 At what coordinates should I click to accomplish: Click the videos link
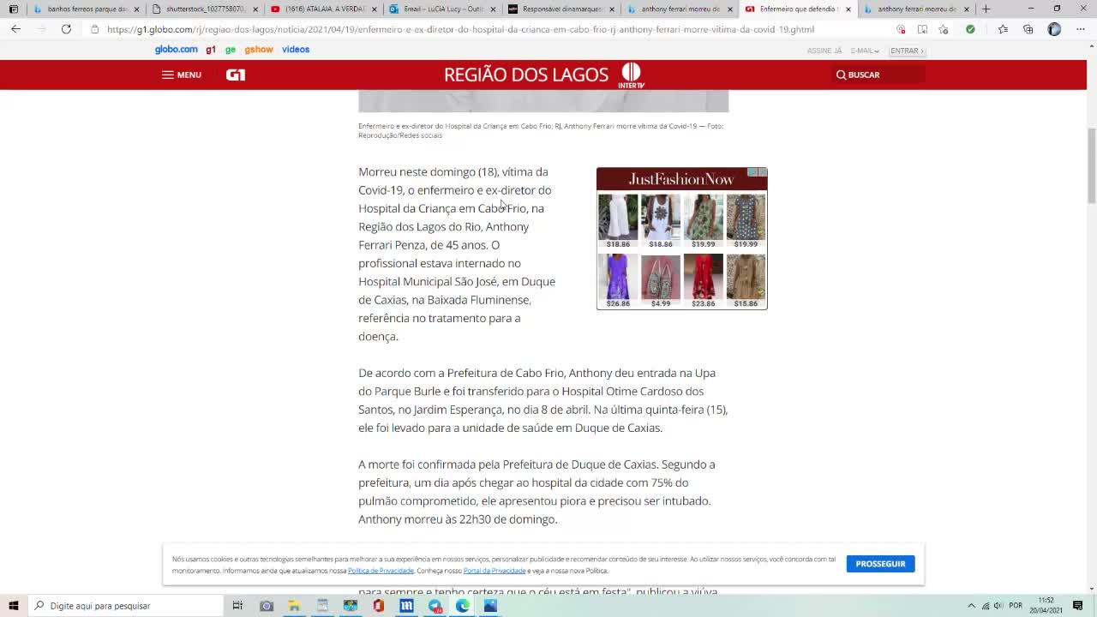pyautogui.click(x=296, y=50)
